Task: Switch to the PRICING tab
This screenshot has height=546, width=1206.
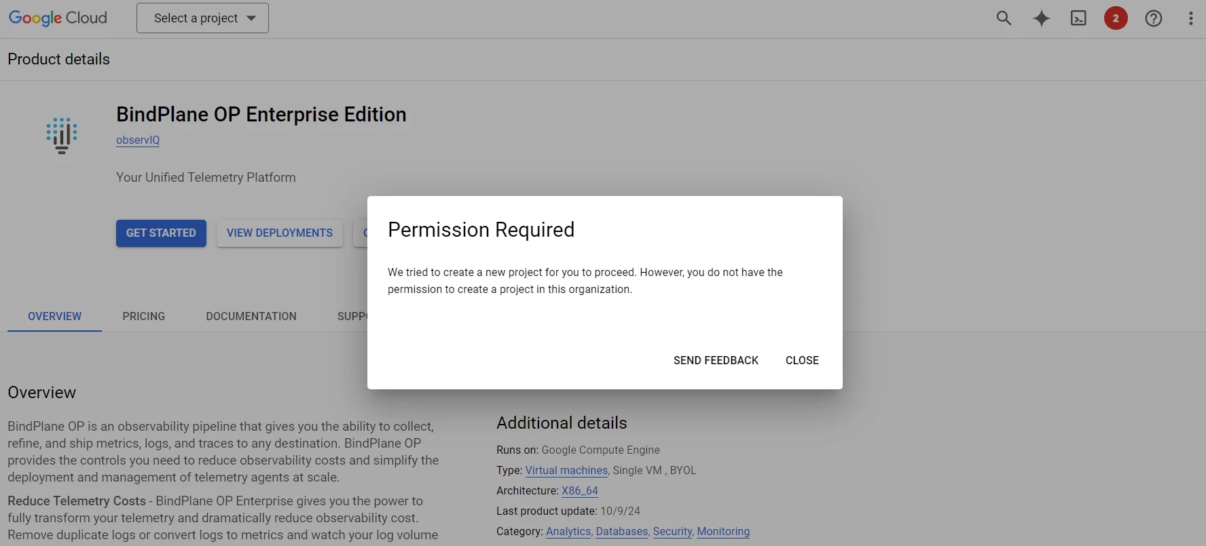Action: tap(144, 316)
